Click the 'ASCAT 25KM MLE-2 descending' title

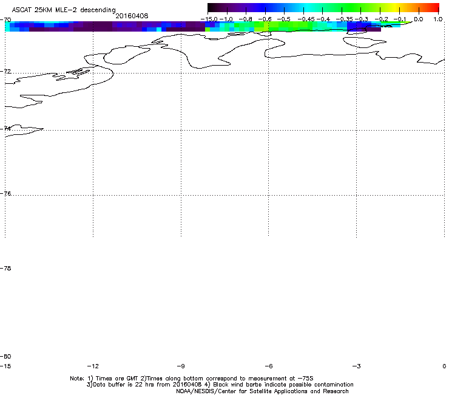coord(64,10)
